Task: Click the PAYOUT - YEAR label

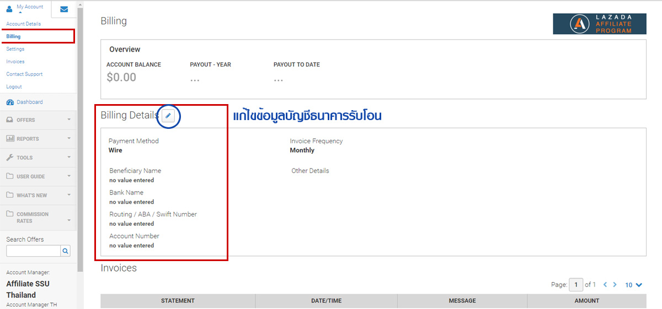Action: click(x=211, y=64)
